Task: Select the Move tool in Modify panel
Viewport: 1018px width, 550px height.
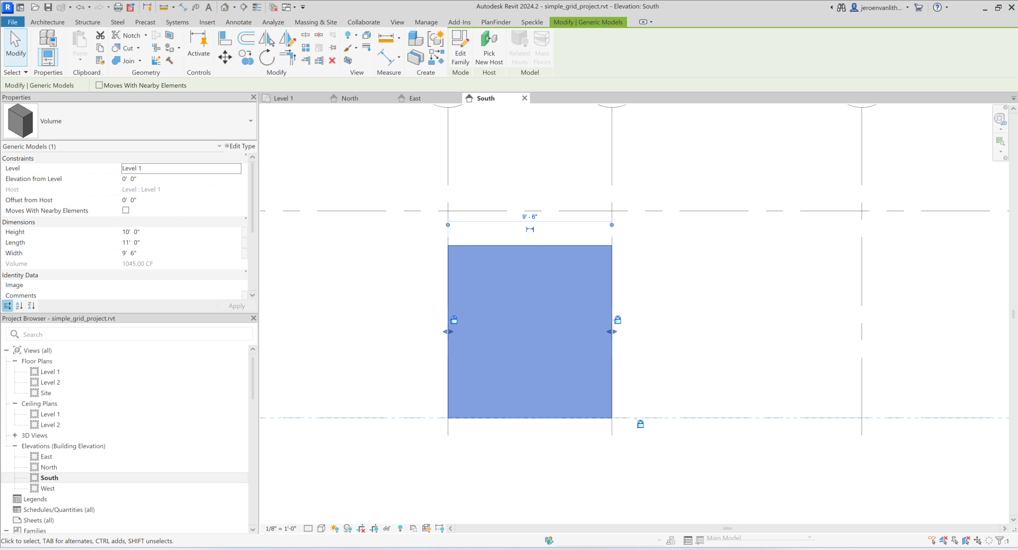Action: pos(224,57)
